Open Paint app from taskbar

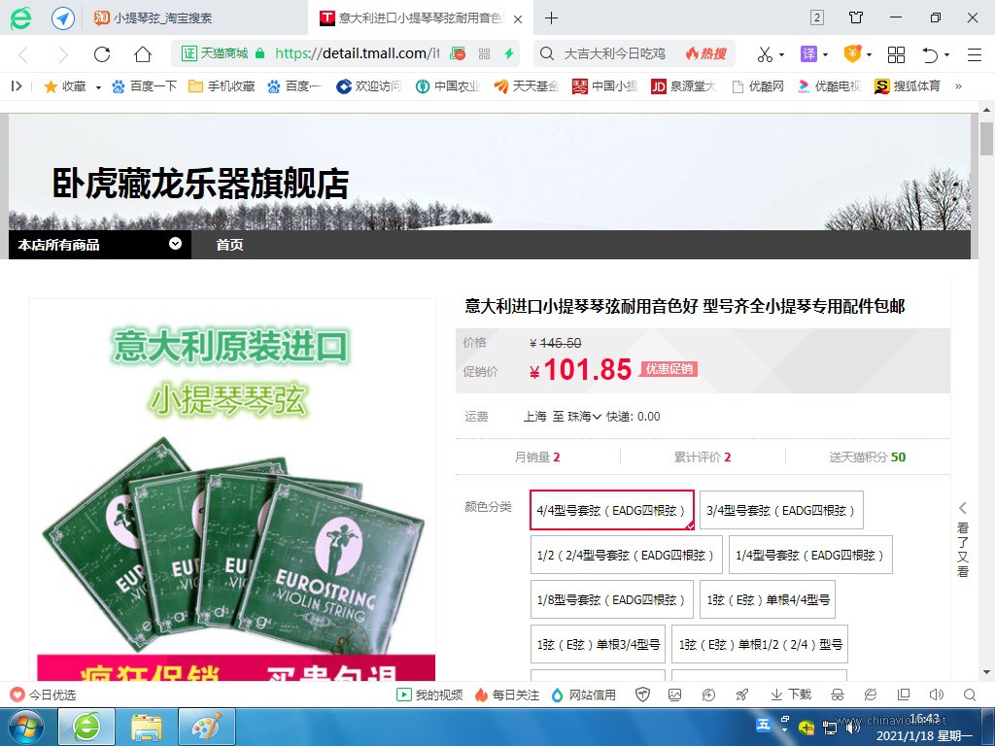(x=207, y=727)
